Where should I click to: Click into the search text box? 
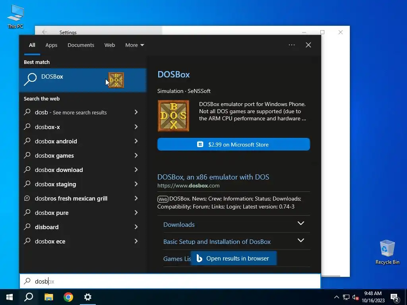coord(170,281)
